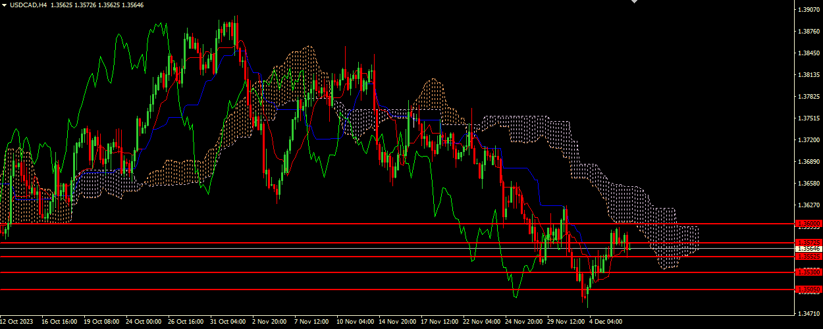Select the 1.35525 horizontal line price tag

coord(807,257)
